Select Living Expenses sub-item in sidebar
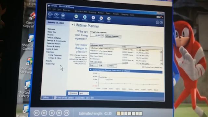The image size is (208, 117). coord(55,55)
